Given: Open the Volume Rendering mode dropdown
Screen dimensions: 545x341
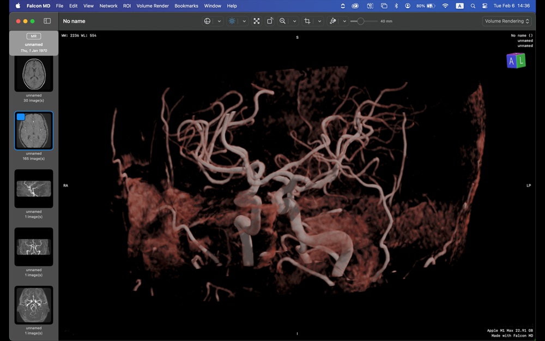Looking at the screenshot, I should tap(507, 21).
